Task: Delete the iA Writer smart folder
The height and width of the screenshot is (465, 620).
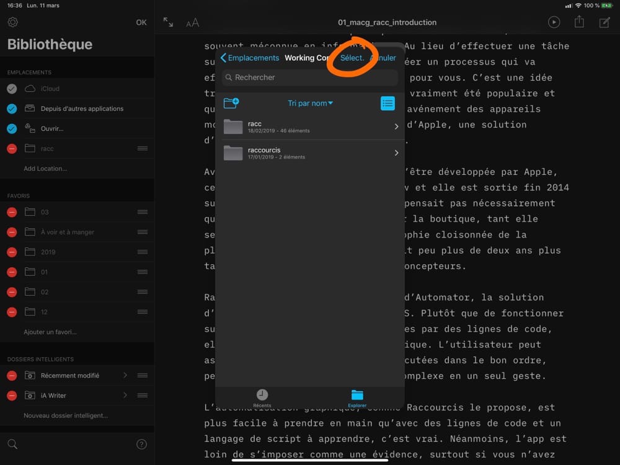Action: [x=12, y=396]
